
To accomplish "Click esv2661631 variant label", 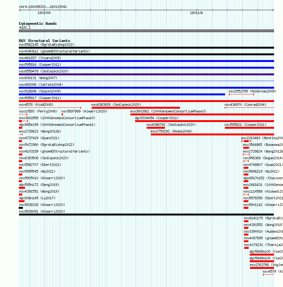I will 263,185.
